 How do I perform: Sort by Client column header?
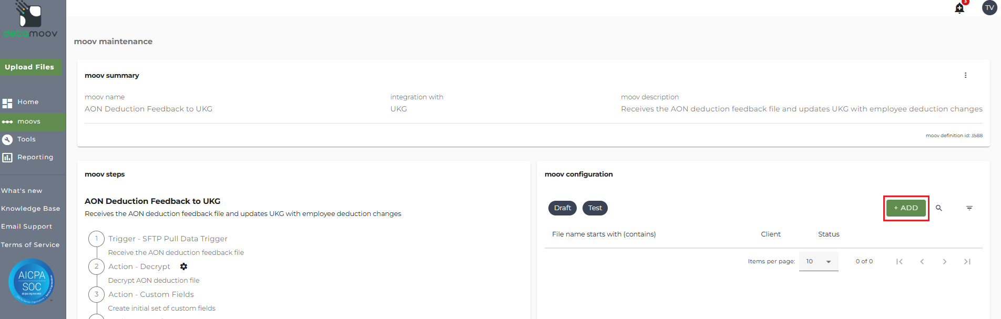click(771, 234)
